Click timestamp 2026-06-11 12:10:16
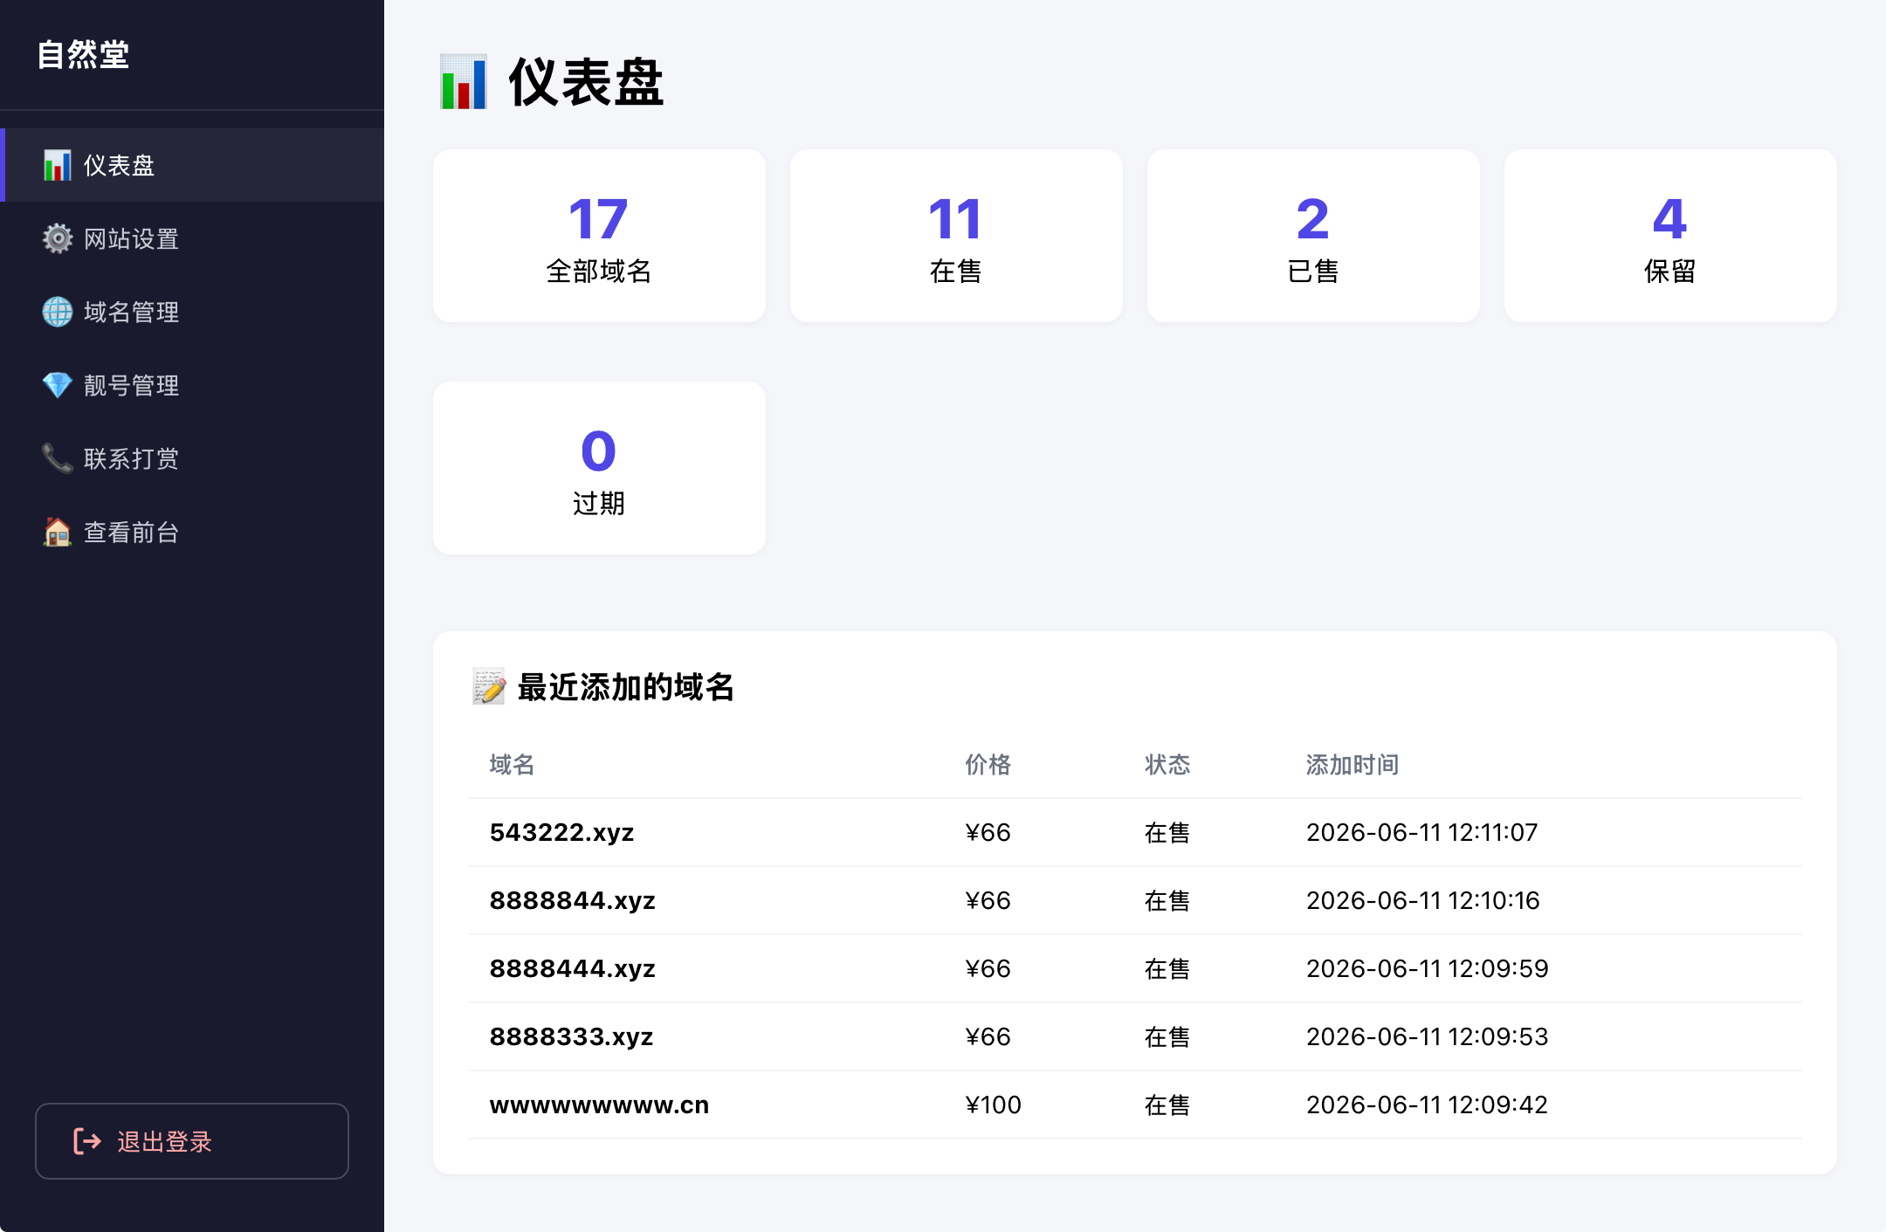The width and height of the screenshot is (1886, 1232). click(1422, 901)
